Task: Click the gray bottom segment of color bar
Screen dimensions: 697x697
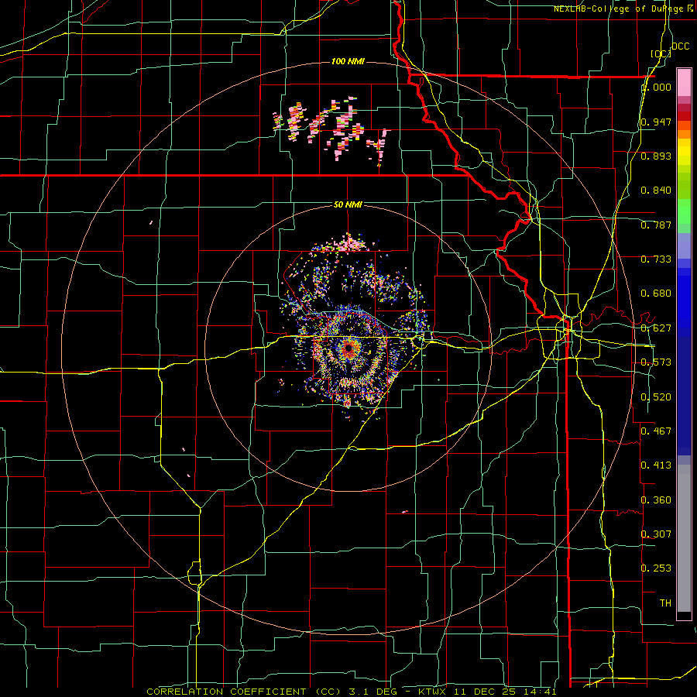Action: tap(684, 538)
